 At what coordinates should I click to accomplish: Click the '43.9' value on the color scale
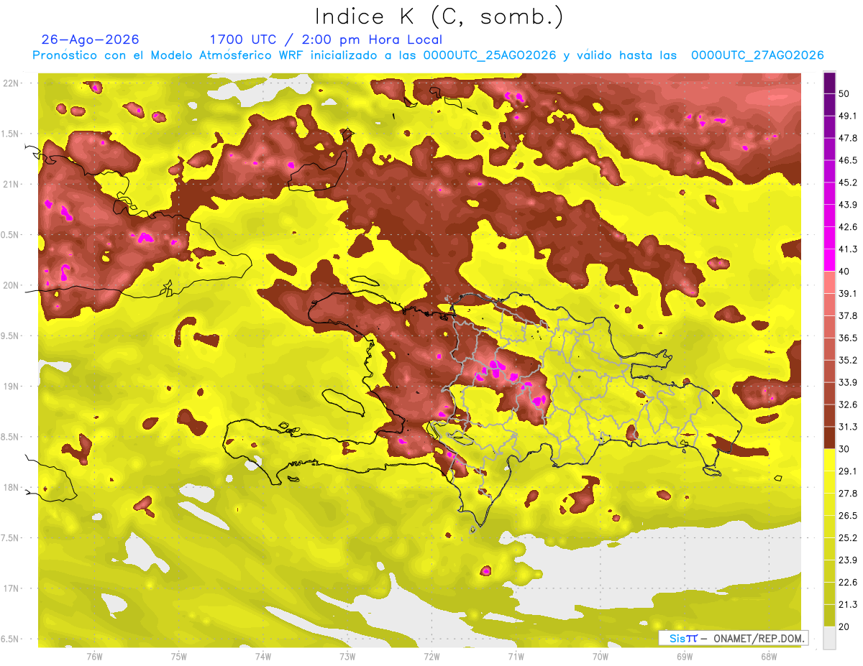tap(847, 205)
